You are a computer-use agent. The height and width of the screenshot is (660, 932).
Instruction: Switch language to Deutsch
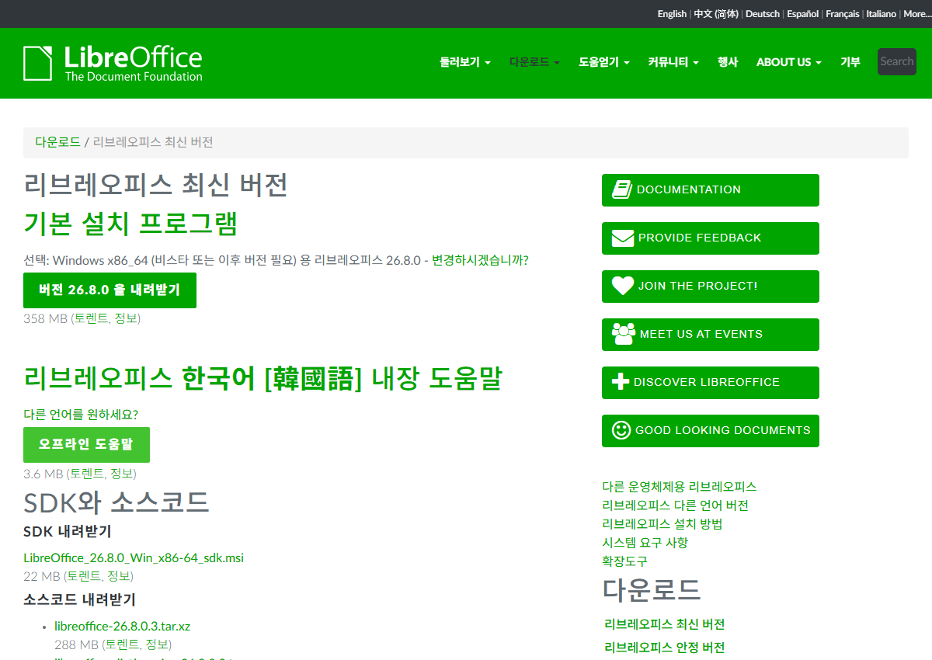[x=763, y=14]
